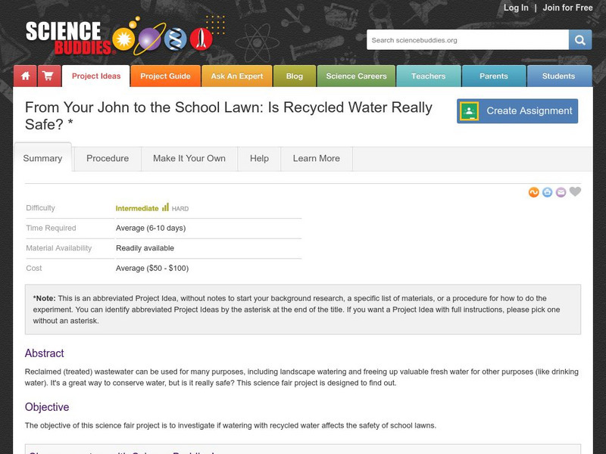The width and height of the screenshot is (606, 454).
Task: Open the shopping cart icon
Action: coord(48,76)
